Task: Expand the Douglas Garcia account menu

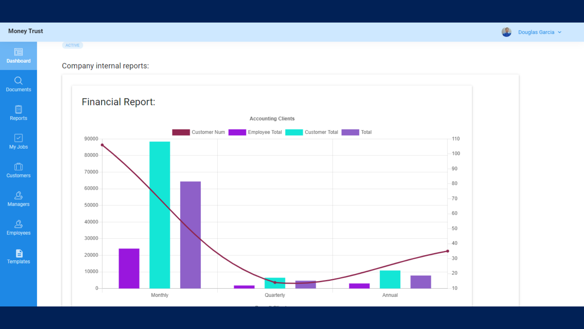Action: tap(540, 32)
